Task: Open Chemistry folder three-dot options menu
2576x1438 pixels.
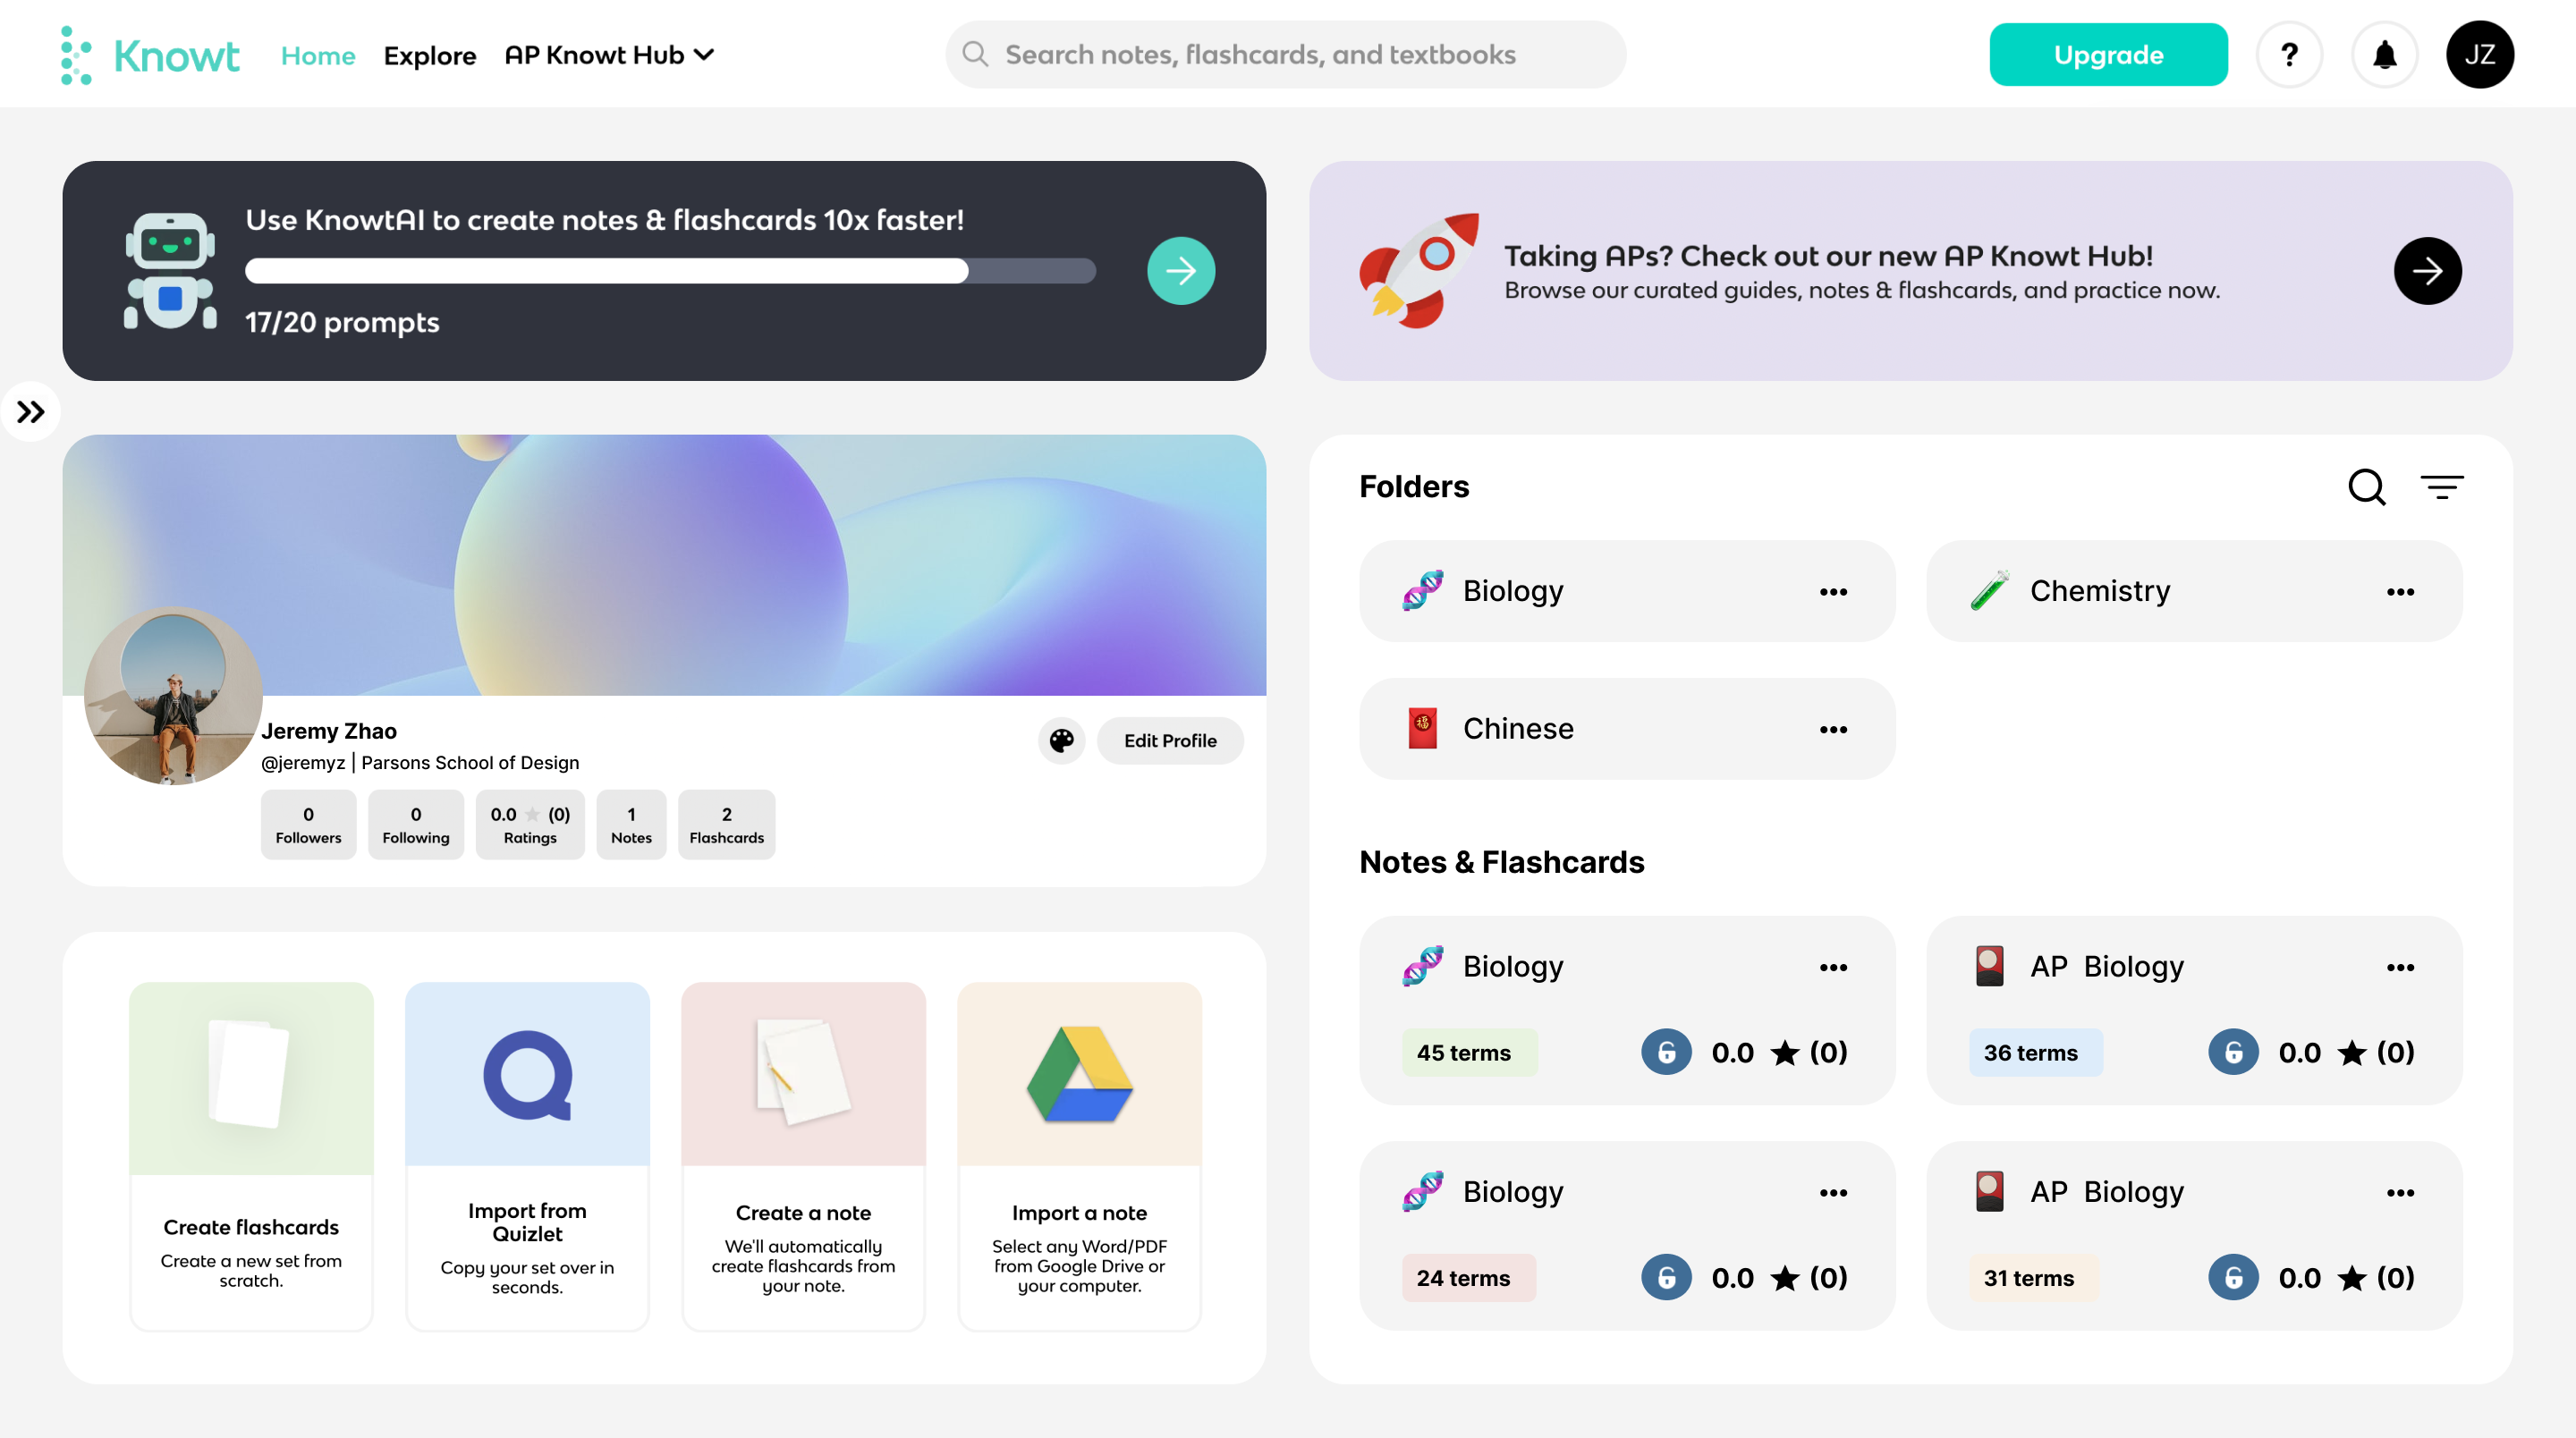Action: pyautogui.click(x=2400, y=592)
